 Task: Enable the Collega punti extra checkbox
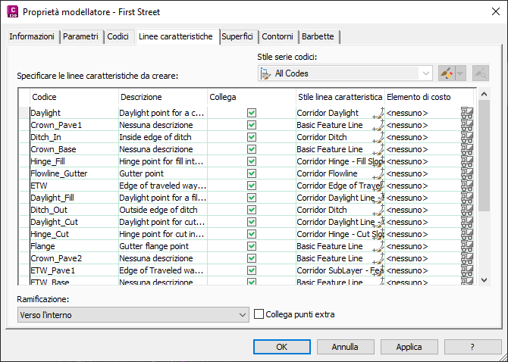[x=259, y=314]
